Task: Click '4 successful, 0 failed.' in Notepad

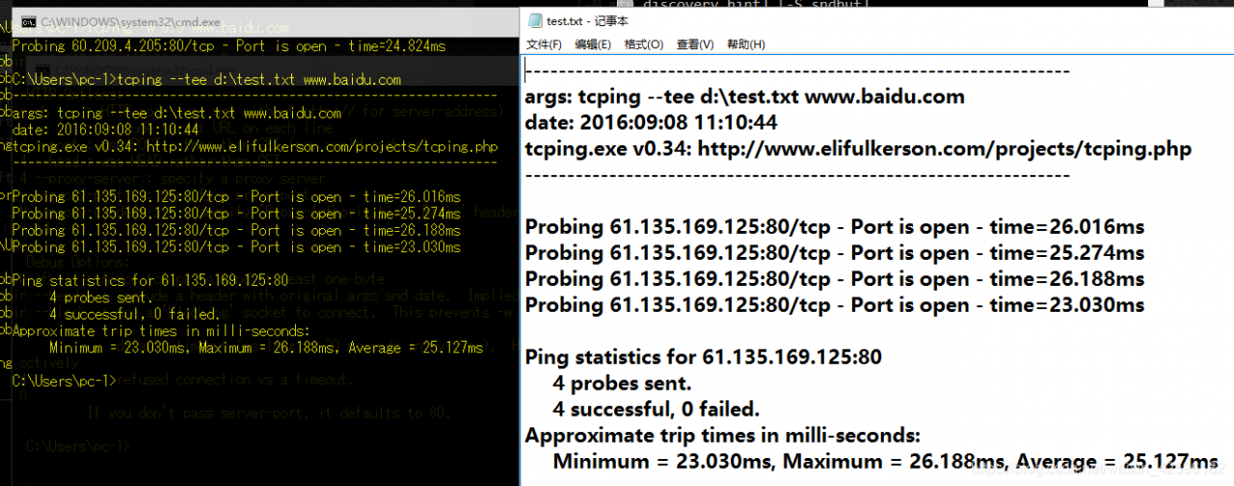Action: point(656,409)
